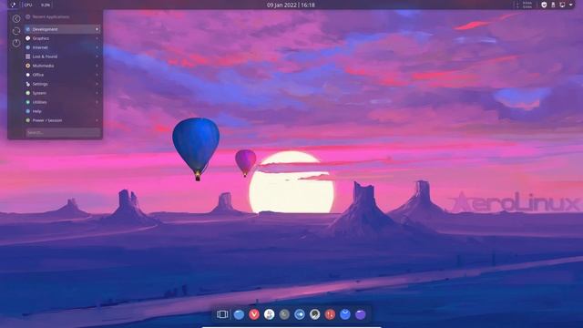Image resolution: width=583 pixels, height=328 pixels.
Task: Launch the light blue round app in dock
Action: pos(239,314)
